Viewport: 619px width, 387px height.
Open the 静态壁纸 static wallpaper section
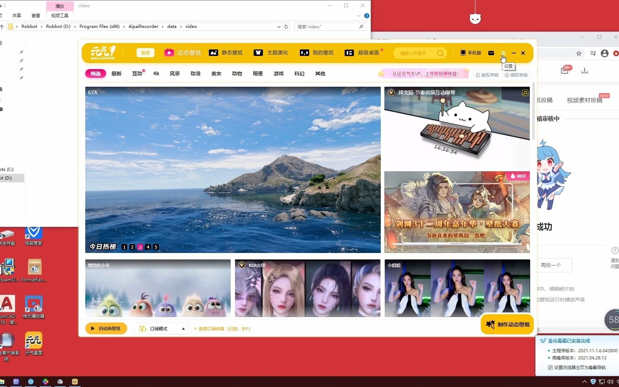[226, 53]
